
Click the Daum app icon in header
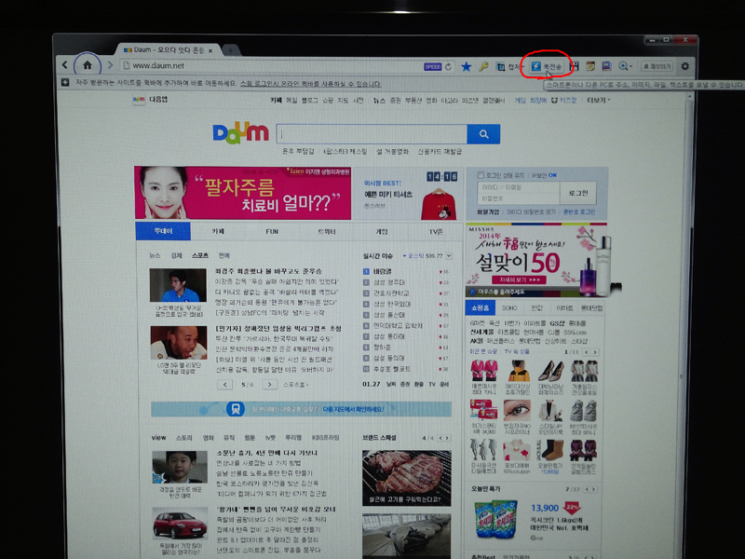tap(139, 100)
